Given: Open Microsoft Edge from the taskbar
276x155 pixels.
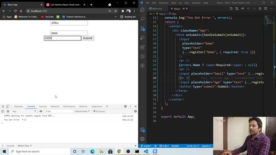Looking at the screenshot, I should [x=92, y=151].
